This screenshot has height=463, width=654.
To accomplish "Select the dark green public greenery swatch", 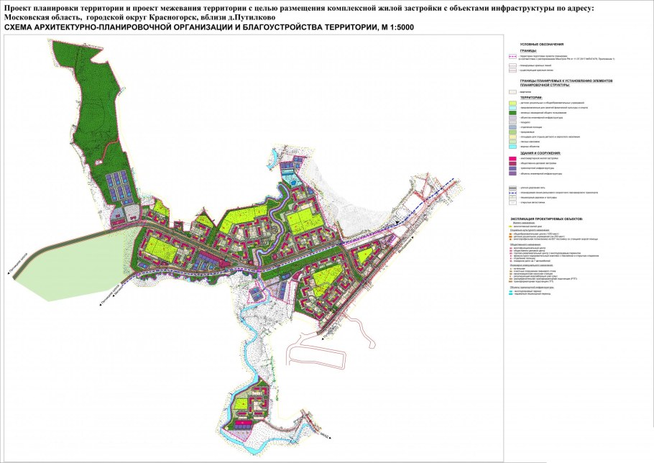I will pyautogui.click(x=513, y=113).
